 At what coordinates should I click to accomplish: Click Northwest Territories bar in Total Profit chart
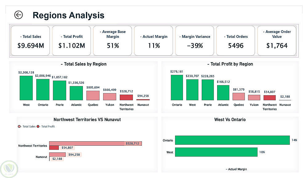tap(269, 98)
